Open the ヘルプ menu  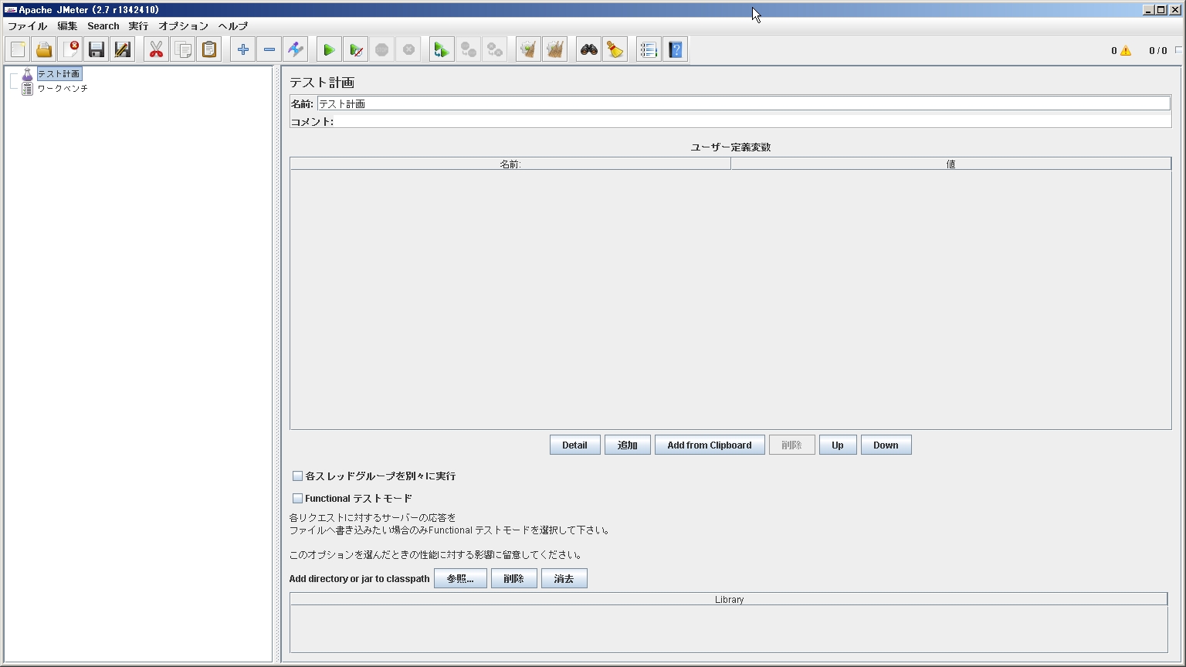pos(232,26)
